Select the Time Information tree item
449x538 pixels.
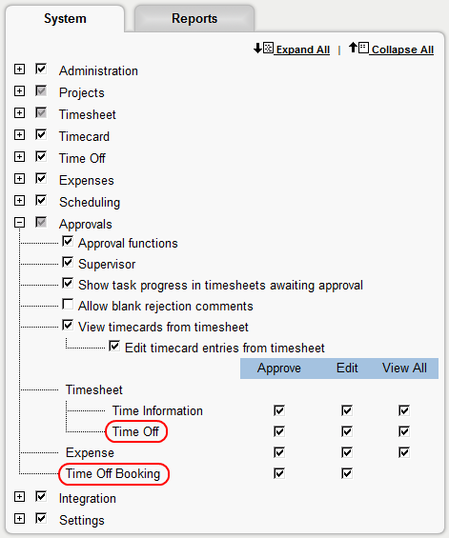(157, 410)
